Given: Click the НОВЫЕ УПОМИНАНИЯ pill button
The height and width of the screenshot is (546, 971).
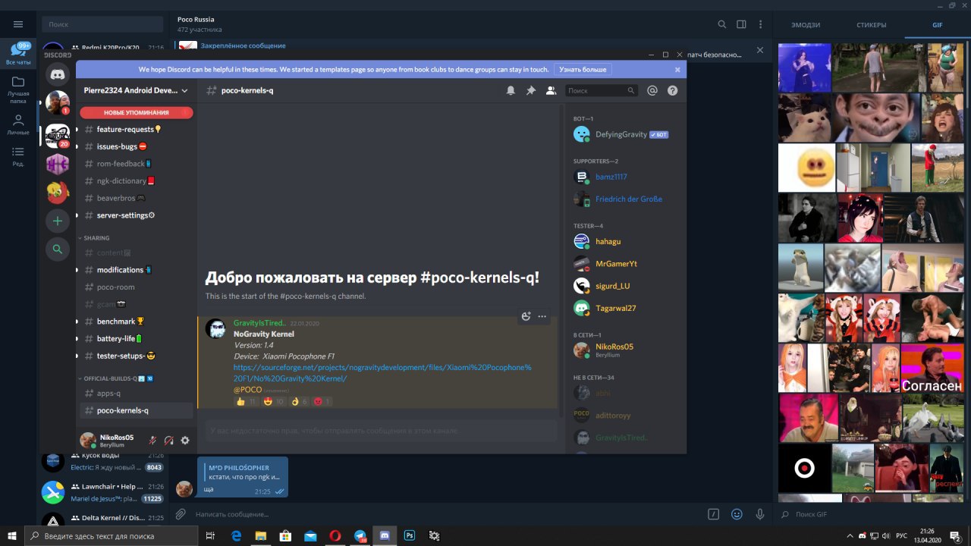Looking at the screenshot, I should tap(137, 112).
